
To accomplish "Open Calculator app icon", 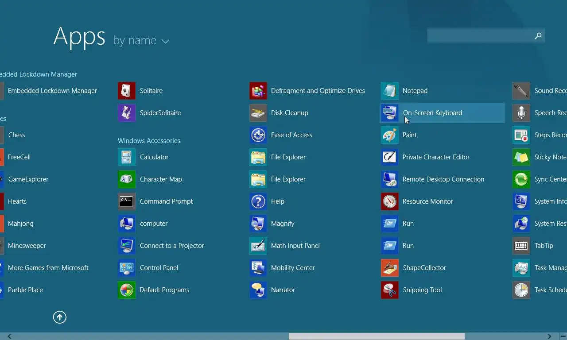I will [x=127, y=157].
